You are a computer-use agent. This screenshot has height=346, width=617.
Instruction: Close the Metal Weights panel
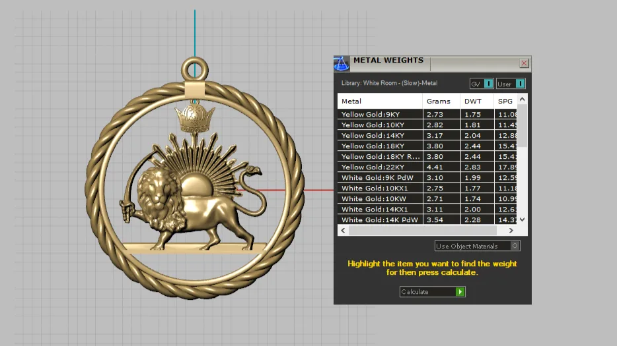tap(524, 63)
